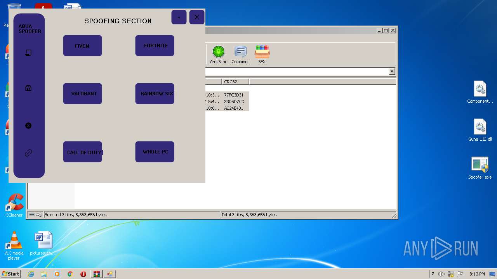The width and height of the screenshot is (497, 279).
Task: Open the volume control in tray
Action: [441, 274]
